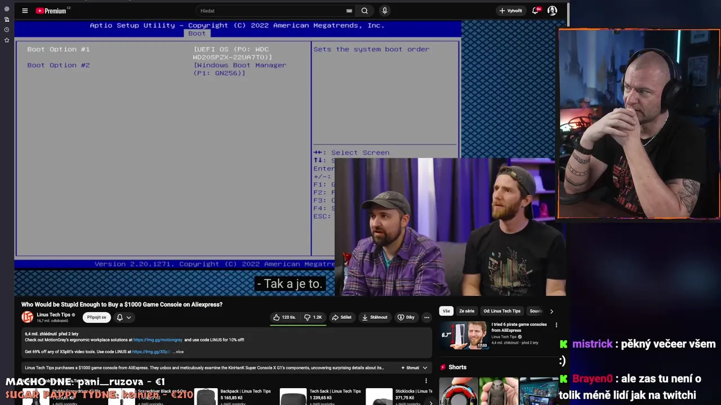Download video via Stáhnout
This screenshot has height=405, width=721.
tap(375, 317)
